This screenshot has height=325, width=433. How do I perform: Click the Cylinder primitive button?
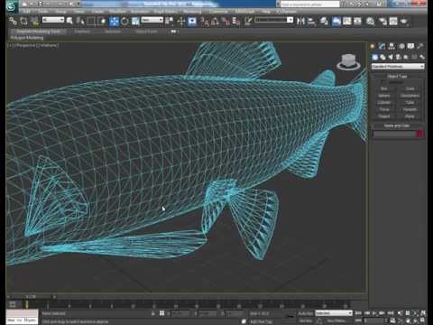click(x=384, y=103)
